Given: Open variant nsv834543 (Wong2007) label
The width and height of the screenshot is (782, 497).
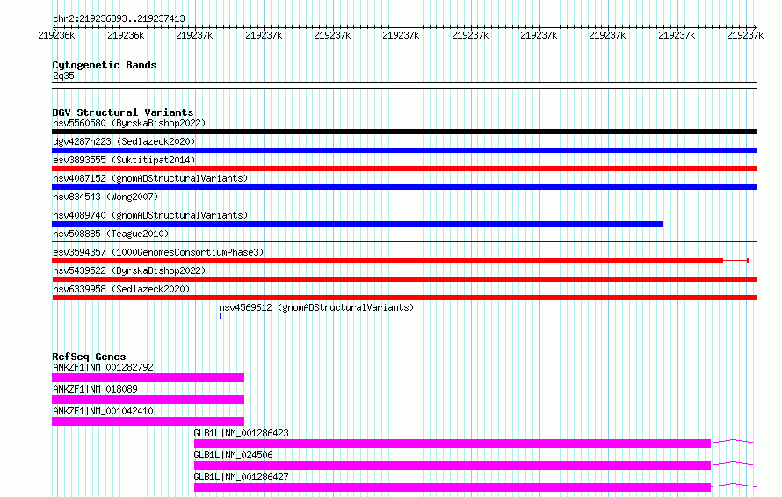Looking at the screenshot, I should pyautogui.click(x=105, y=197).
